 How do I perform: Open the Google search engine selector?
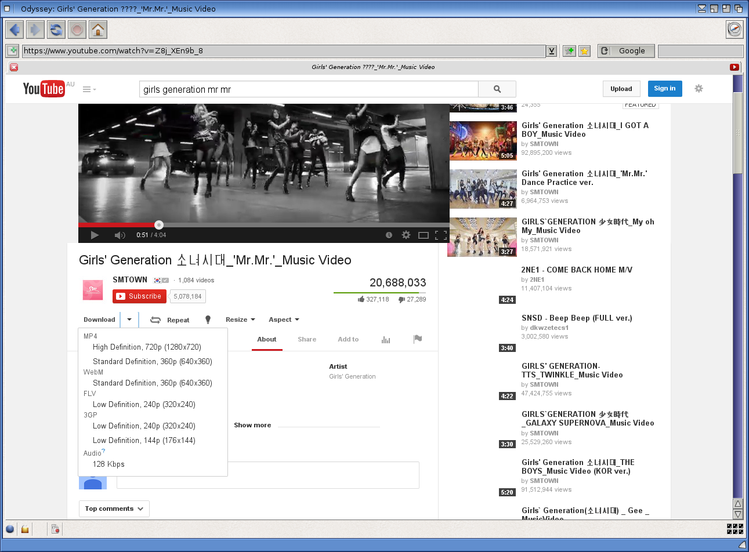tap(626, 51)
